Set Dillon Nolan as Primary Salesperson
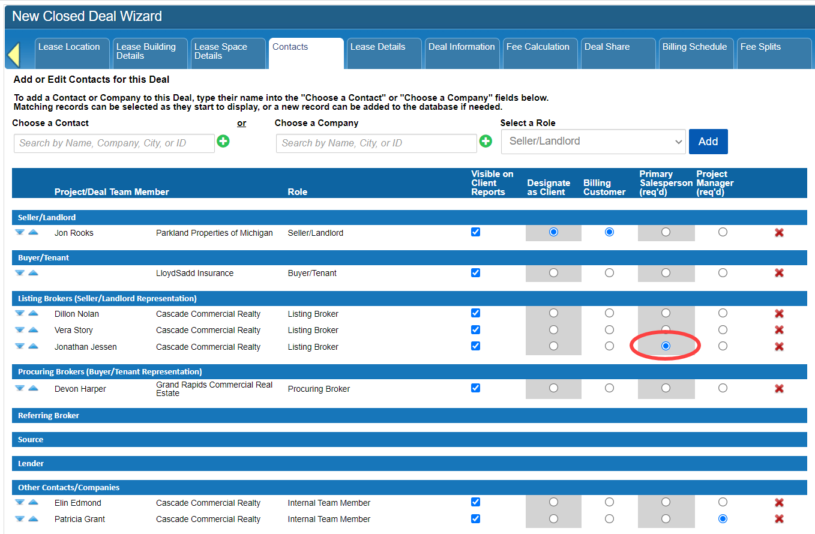Screen dimensions: 815x534 [x=666, y=313]
